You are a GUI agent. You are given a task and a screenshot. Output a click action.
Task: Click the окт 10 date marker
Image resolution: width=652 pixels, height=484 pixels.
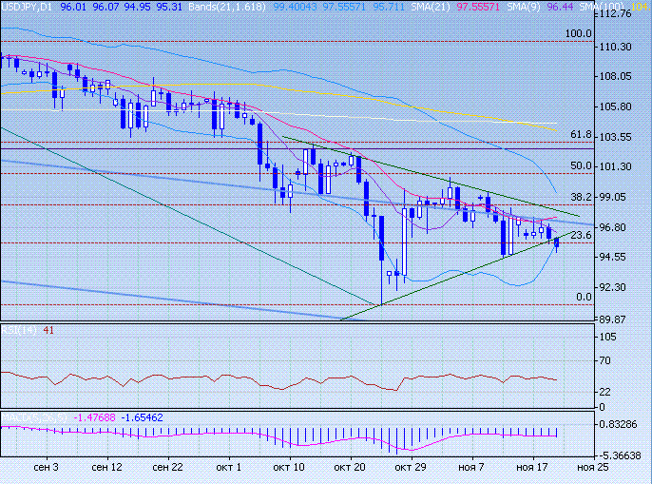coord(289,468)
